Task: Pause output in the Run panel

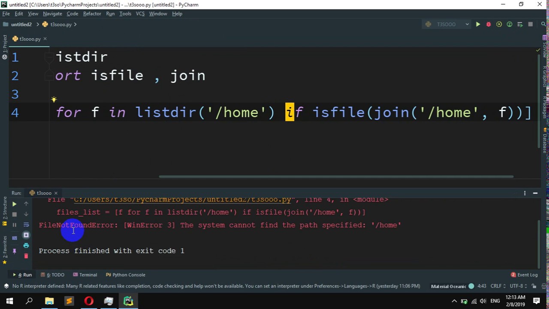Action: pyautogui.click(x=14, y=225)
